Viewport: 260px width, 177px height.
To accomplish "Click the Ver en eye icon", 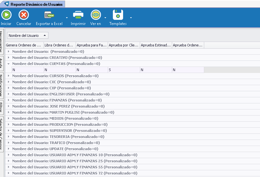I will point(96,15).
